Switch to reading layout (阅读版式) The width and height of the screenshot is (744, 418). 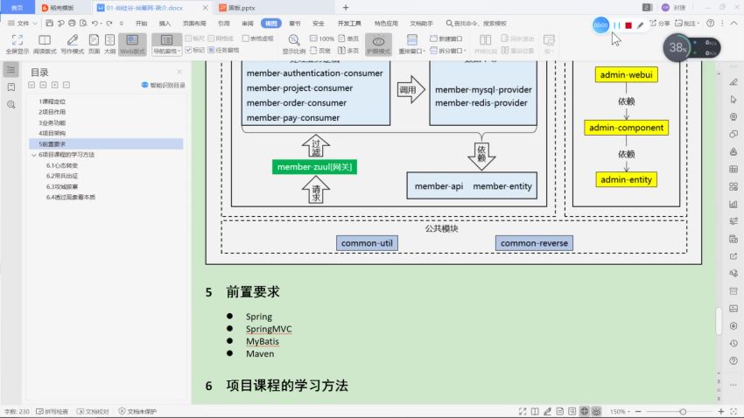[45, 44]
